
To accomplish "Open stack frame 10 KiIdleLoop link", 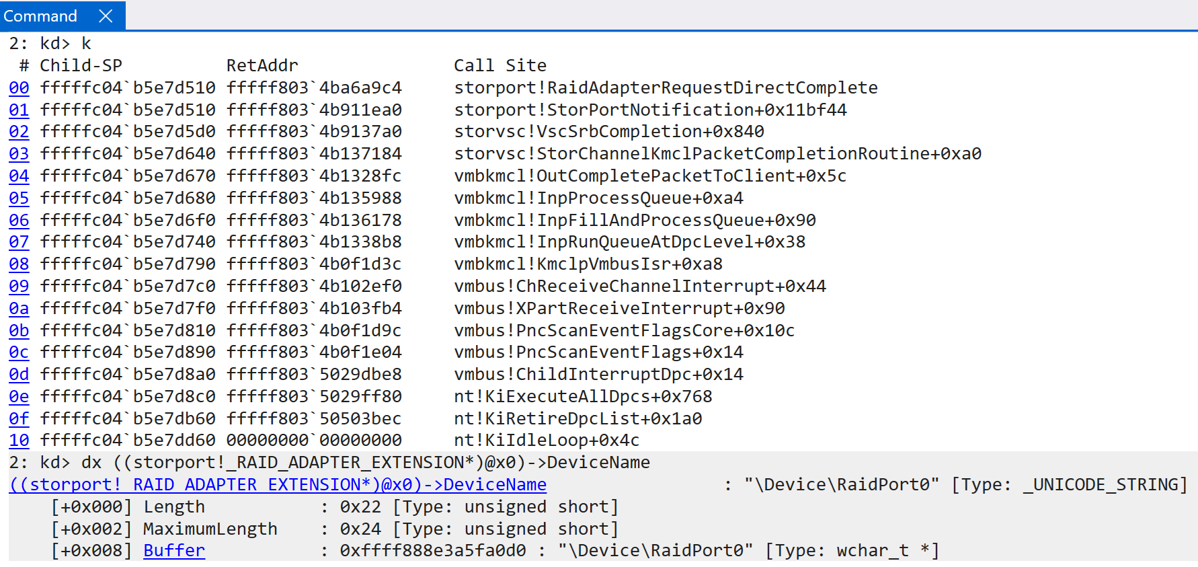I will pos(19,441).
